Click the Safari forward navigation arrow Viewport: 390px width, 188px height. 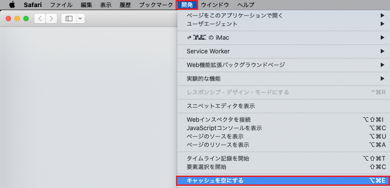(51, 19)
